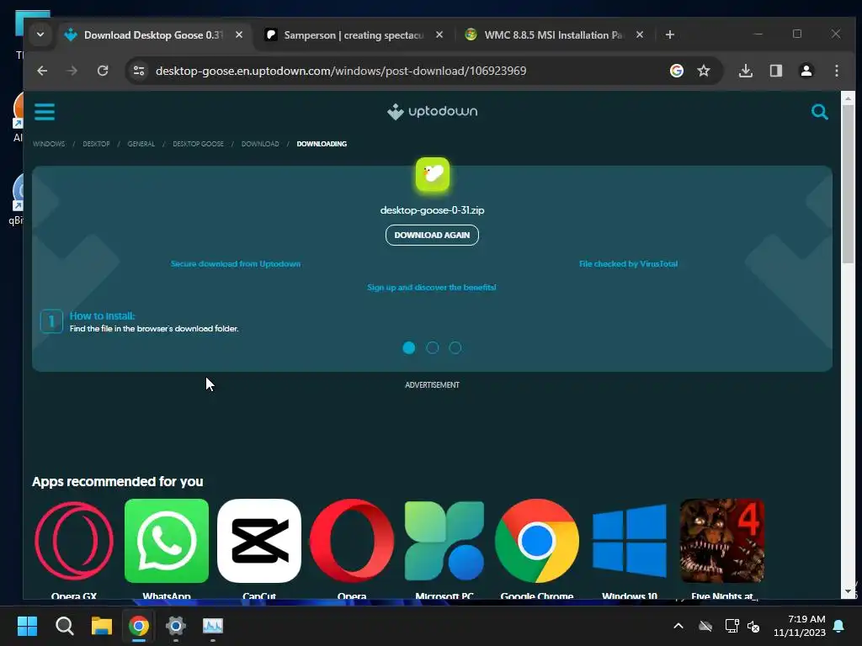Click the Desktop Goose app icon

(x=433, y=175)
